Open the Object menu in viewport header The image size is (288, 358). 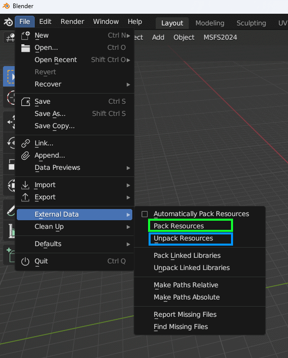point(184,38)
